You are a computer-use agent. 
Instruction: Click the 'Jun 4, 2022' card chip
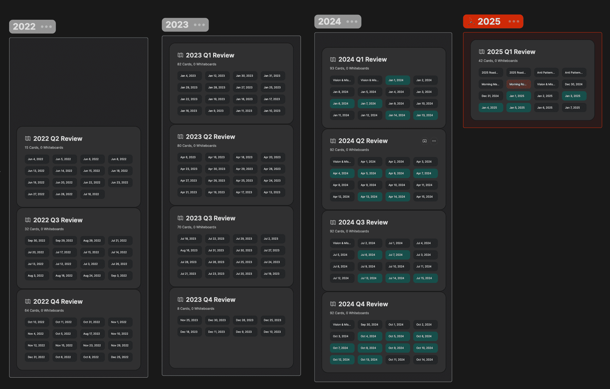(37, 159)
